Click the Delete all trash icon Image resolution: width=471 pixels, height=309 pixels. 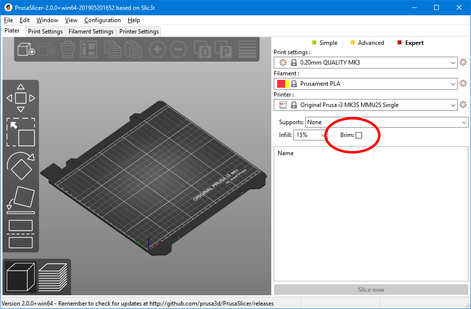tap(68, 49)
